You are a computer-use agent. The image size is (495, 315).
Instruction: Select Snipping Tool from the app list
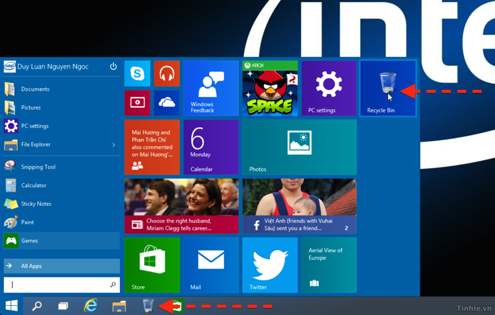point(38,167)
